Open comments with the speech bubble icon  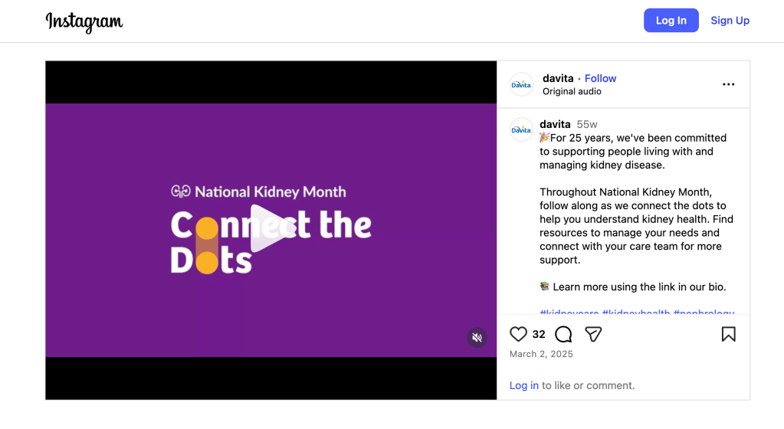coord(563,334)
